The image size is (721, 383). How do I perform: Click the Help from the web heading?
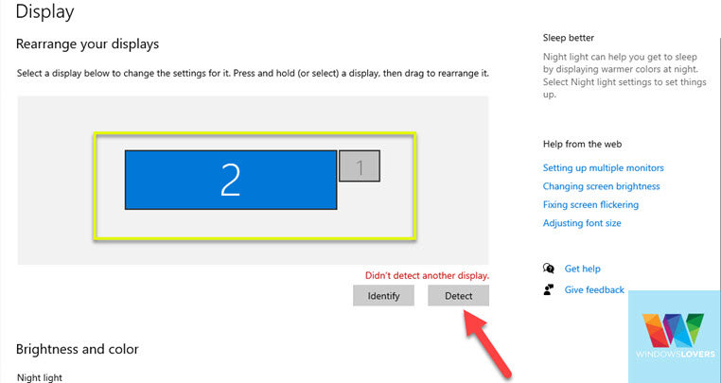tap(582, 145)
